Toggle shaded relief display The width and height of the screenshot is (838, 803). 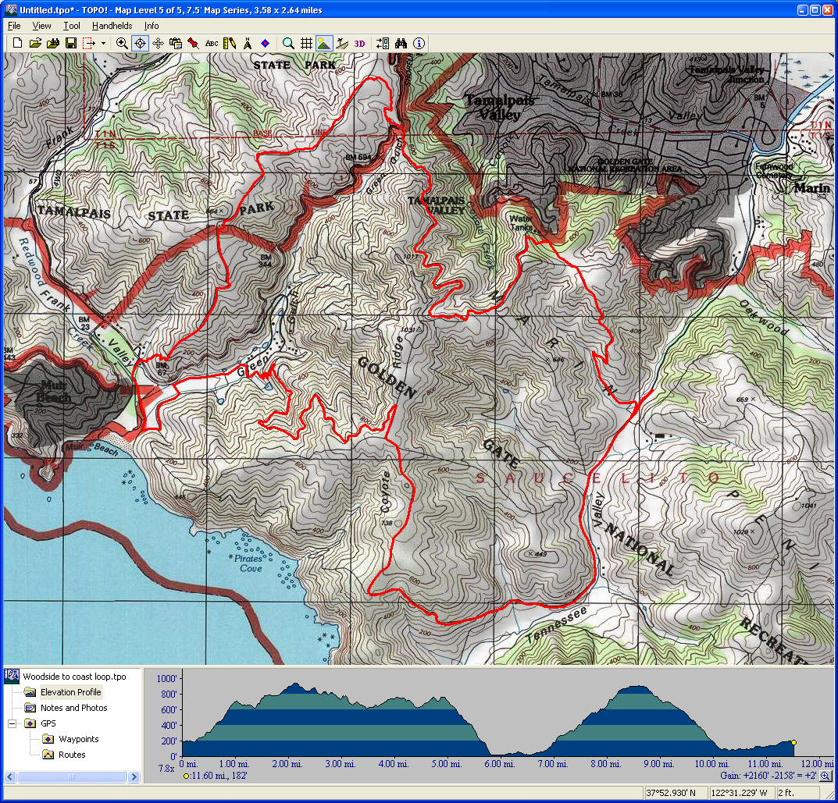click(x=324, y=44)
